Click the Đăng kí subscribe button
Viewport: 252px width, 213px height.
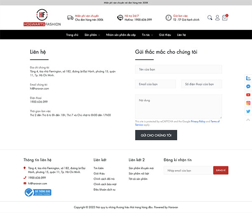click(x=220, y=170)
